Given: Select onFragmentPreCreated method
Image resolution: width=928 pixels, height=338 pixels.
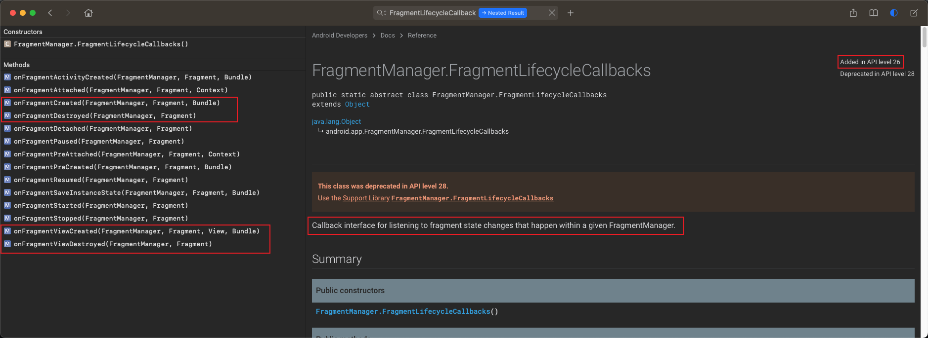Looking at the screenshot, I should [153, 167].
